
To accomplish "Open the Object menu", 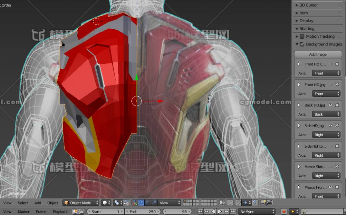I will click(53, 203).
